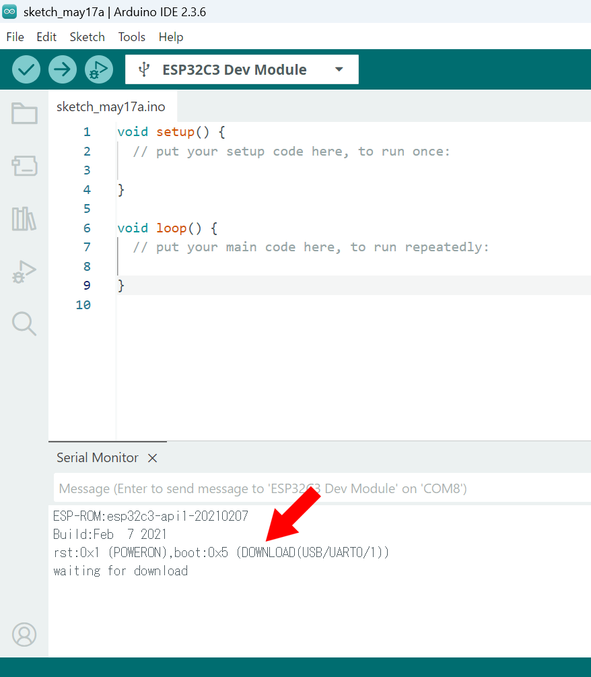This screenshot has height=677, width=591.
Task: Upload the sketch with arrow button
Action: click(x=63, y=69)
